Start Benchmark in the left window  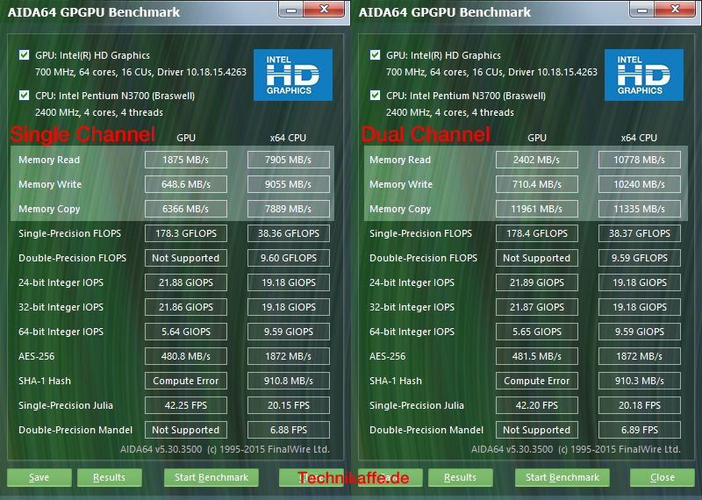coord(211,477)
